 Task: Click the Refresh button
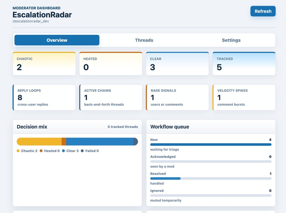[x=263, y=11]
